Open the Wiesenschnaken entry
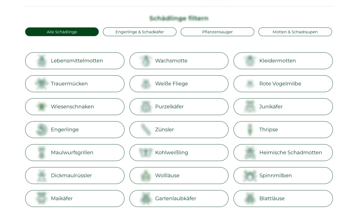 (x=75, y=107)
